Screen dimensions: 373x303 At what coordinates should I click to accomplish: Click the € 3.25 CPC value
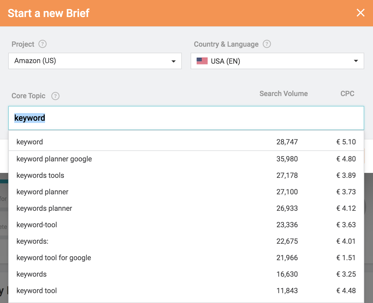coord(346,274)
